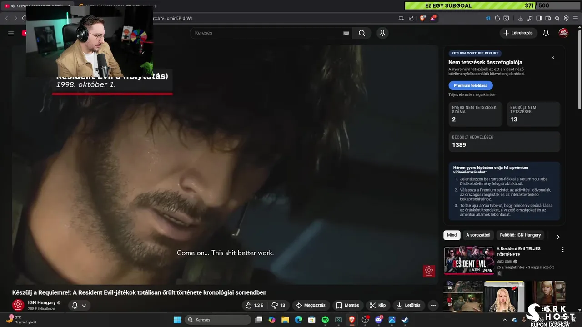
Task: Open the Leo AI sparkle icon
Action: click(557, 18)
